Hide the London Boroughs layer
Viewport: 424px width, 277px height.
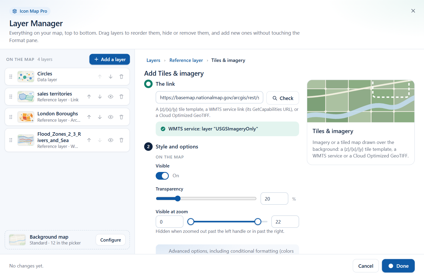point(111,117)
